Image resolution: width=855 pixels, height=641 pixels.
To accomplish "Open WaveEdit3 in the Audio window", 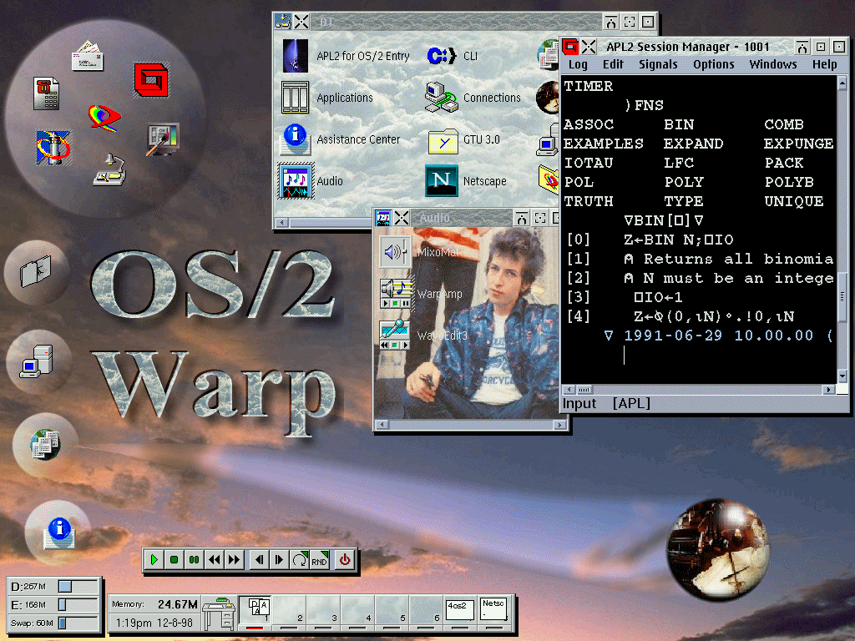I will pyautogui.click(x=395, y=335).
